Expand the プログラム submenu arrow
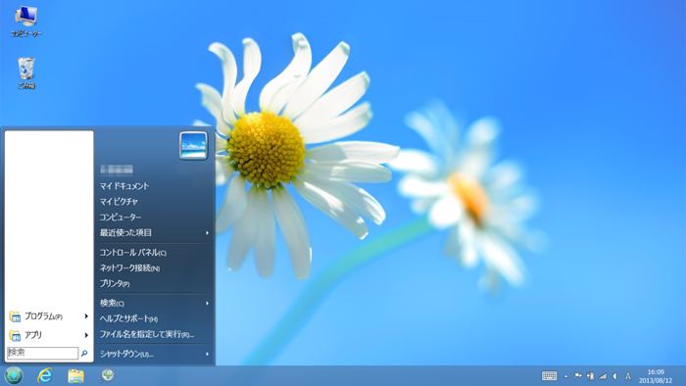686x386 pixels. (x=86, y=316)
